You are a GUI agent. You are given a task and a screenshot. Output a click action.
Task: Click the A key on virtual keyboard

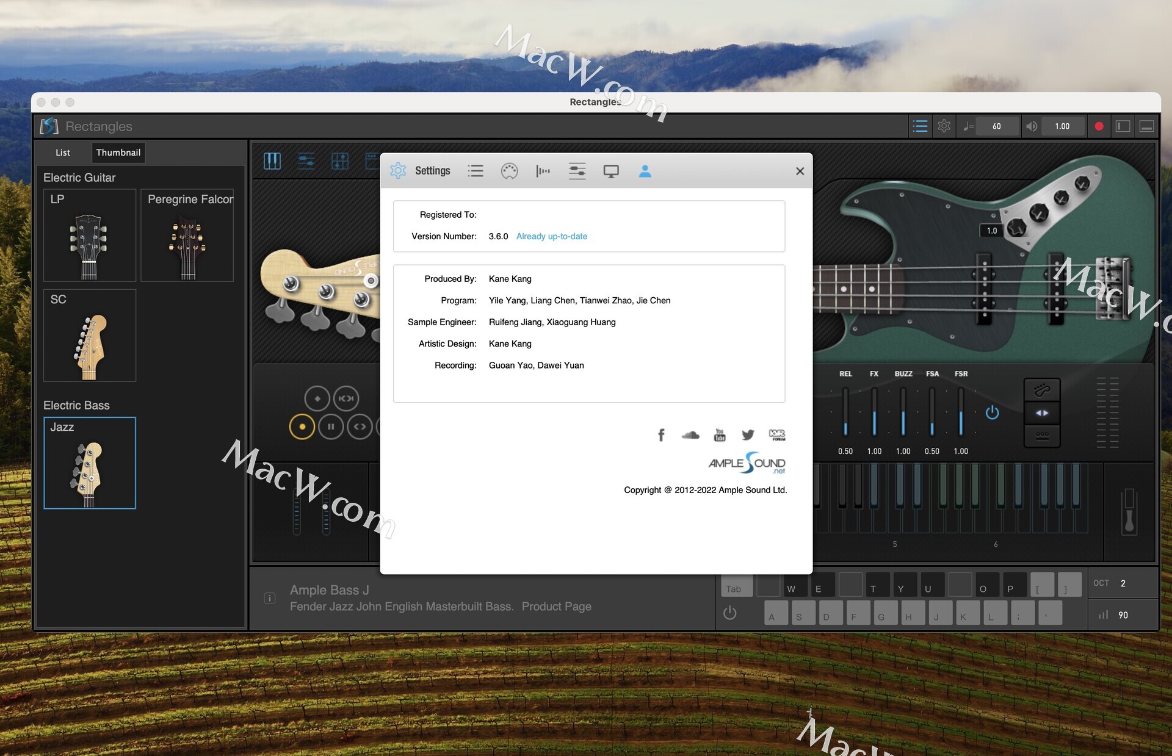pos(776,613)
